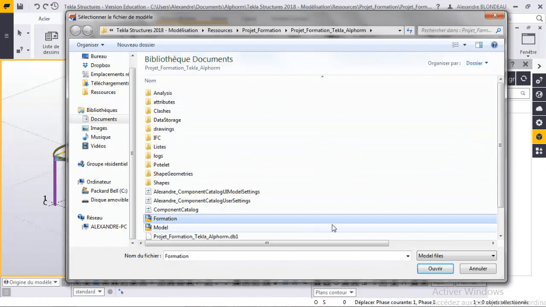Image resolution: width=546 pixels, height=307 pixels.
Task: Select Images library in navigation pane
Action: click(99, 128)
